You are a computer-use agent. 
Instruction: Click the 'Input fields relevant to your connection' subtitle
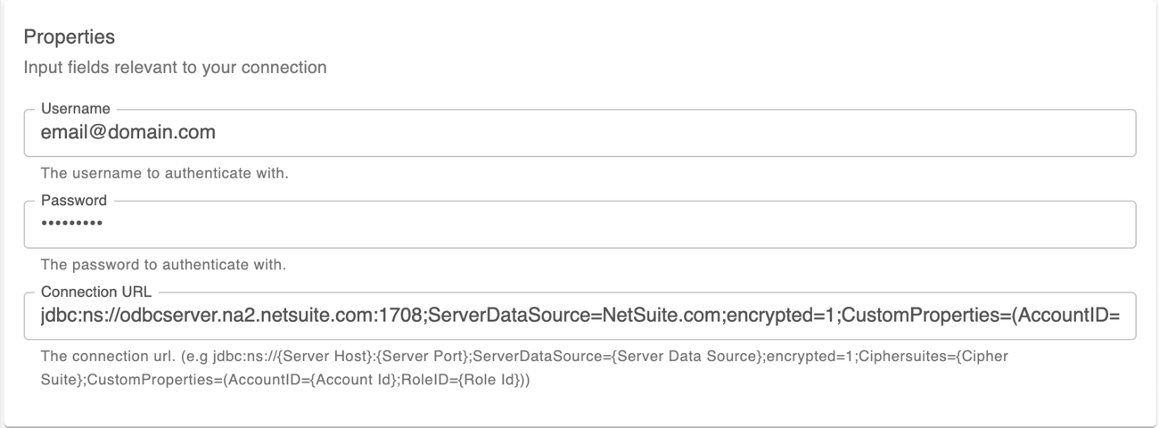tap(175, 68)
